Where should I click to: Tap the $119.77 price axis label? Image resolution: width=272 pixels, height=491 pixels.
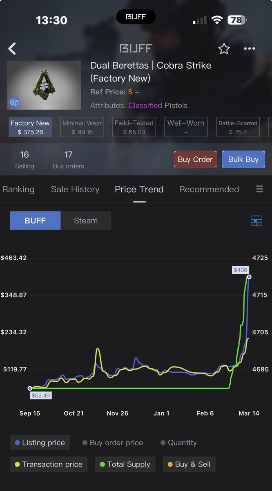click(x=15, y=369)
